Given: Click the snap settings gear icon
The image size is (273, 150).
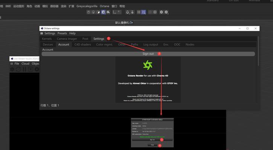Looking at the screenshot, I should pyautogui.click(x=132, y=12).
